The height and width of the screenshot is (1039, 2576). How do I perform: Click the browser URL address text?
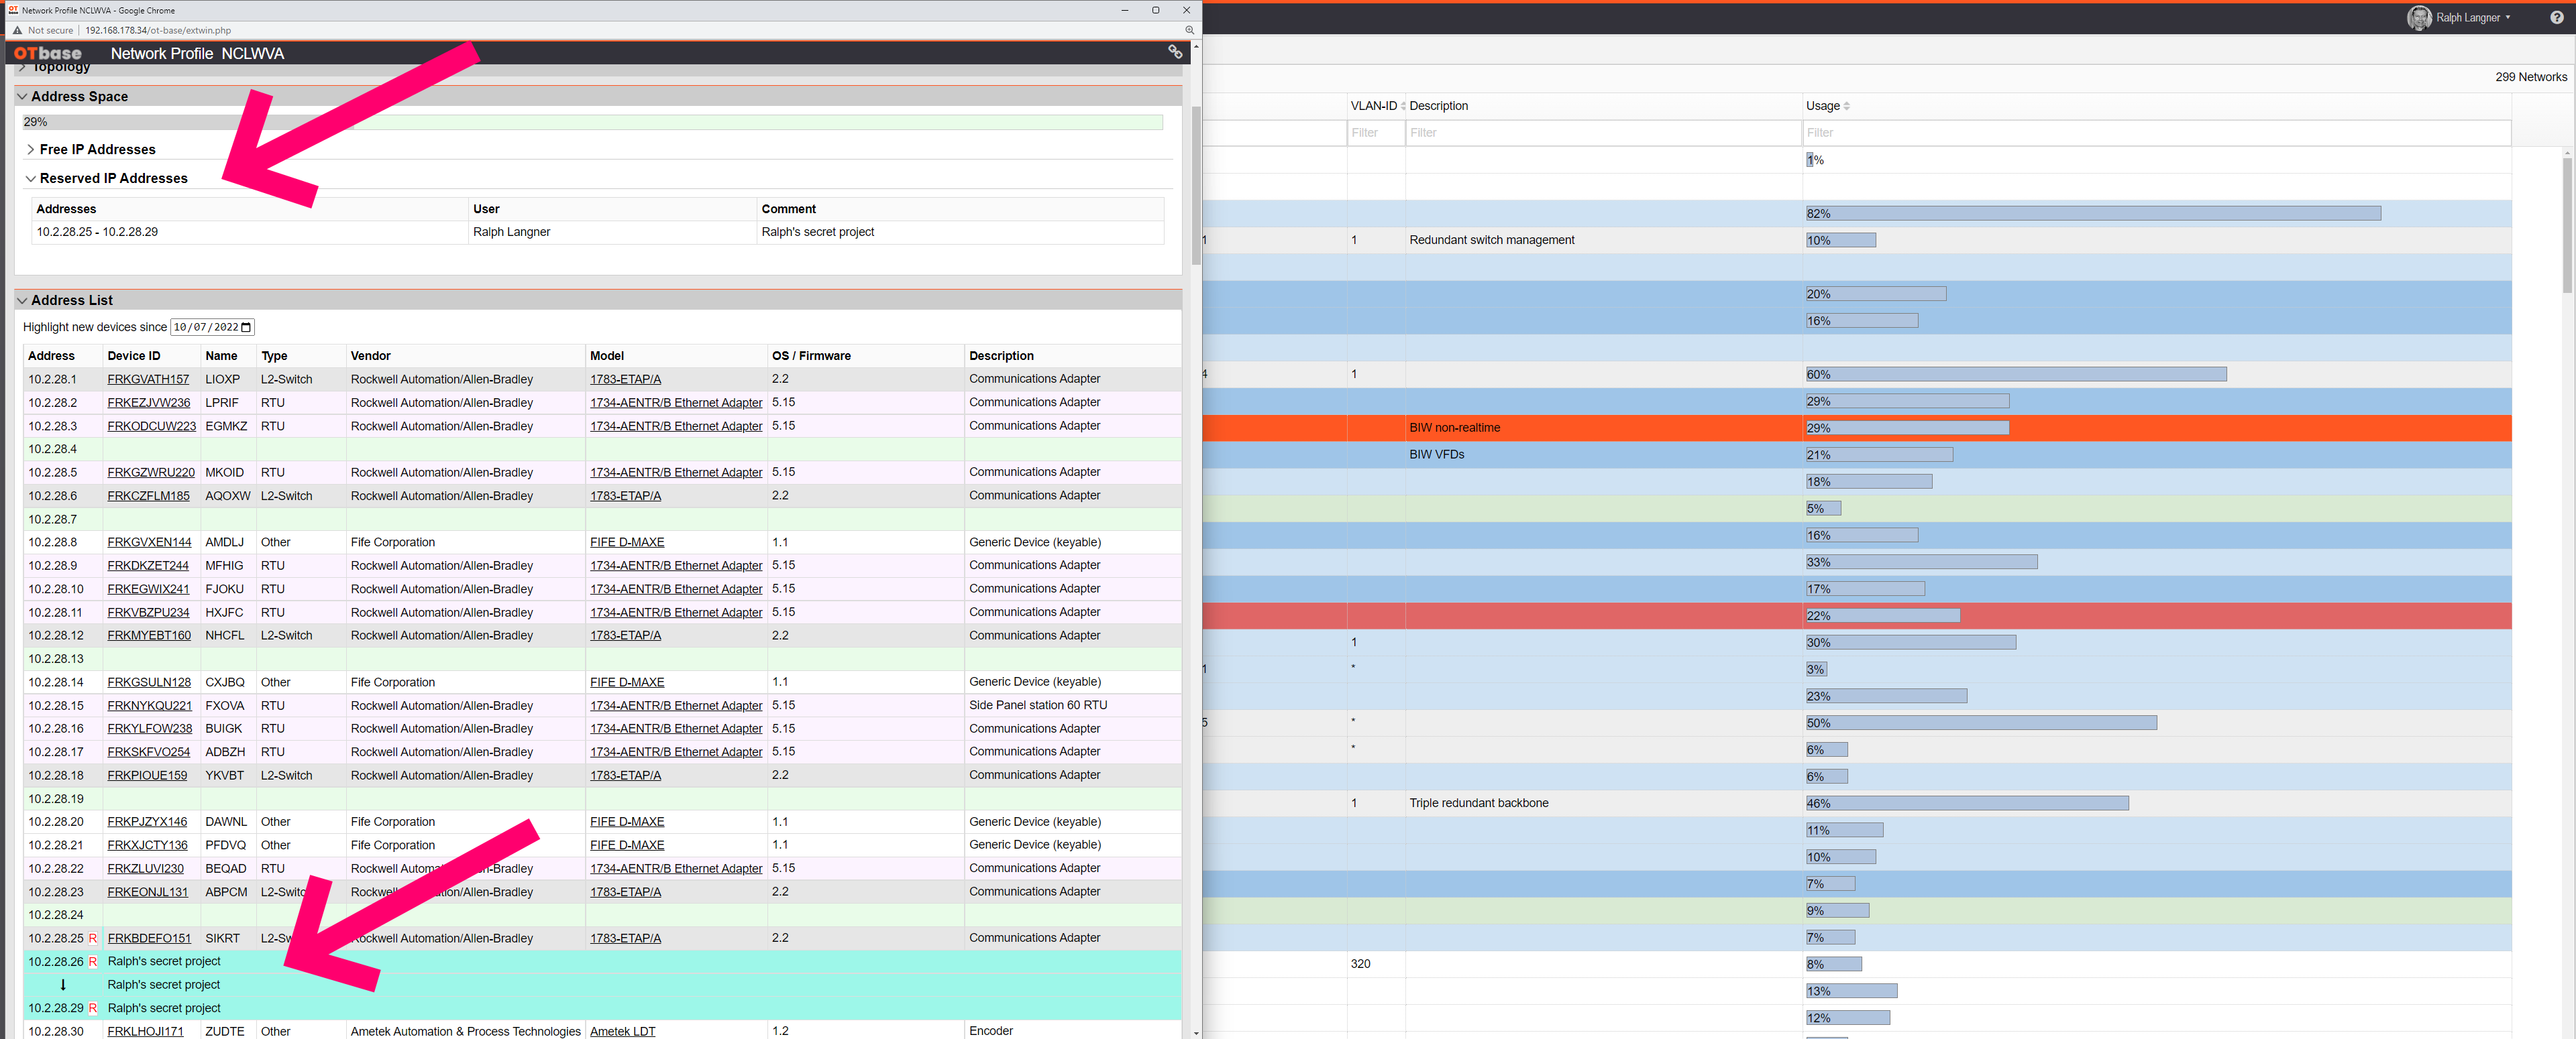pyautogui.click(x=158, y=30)
